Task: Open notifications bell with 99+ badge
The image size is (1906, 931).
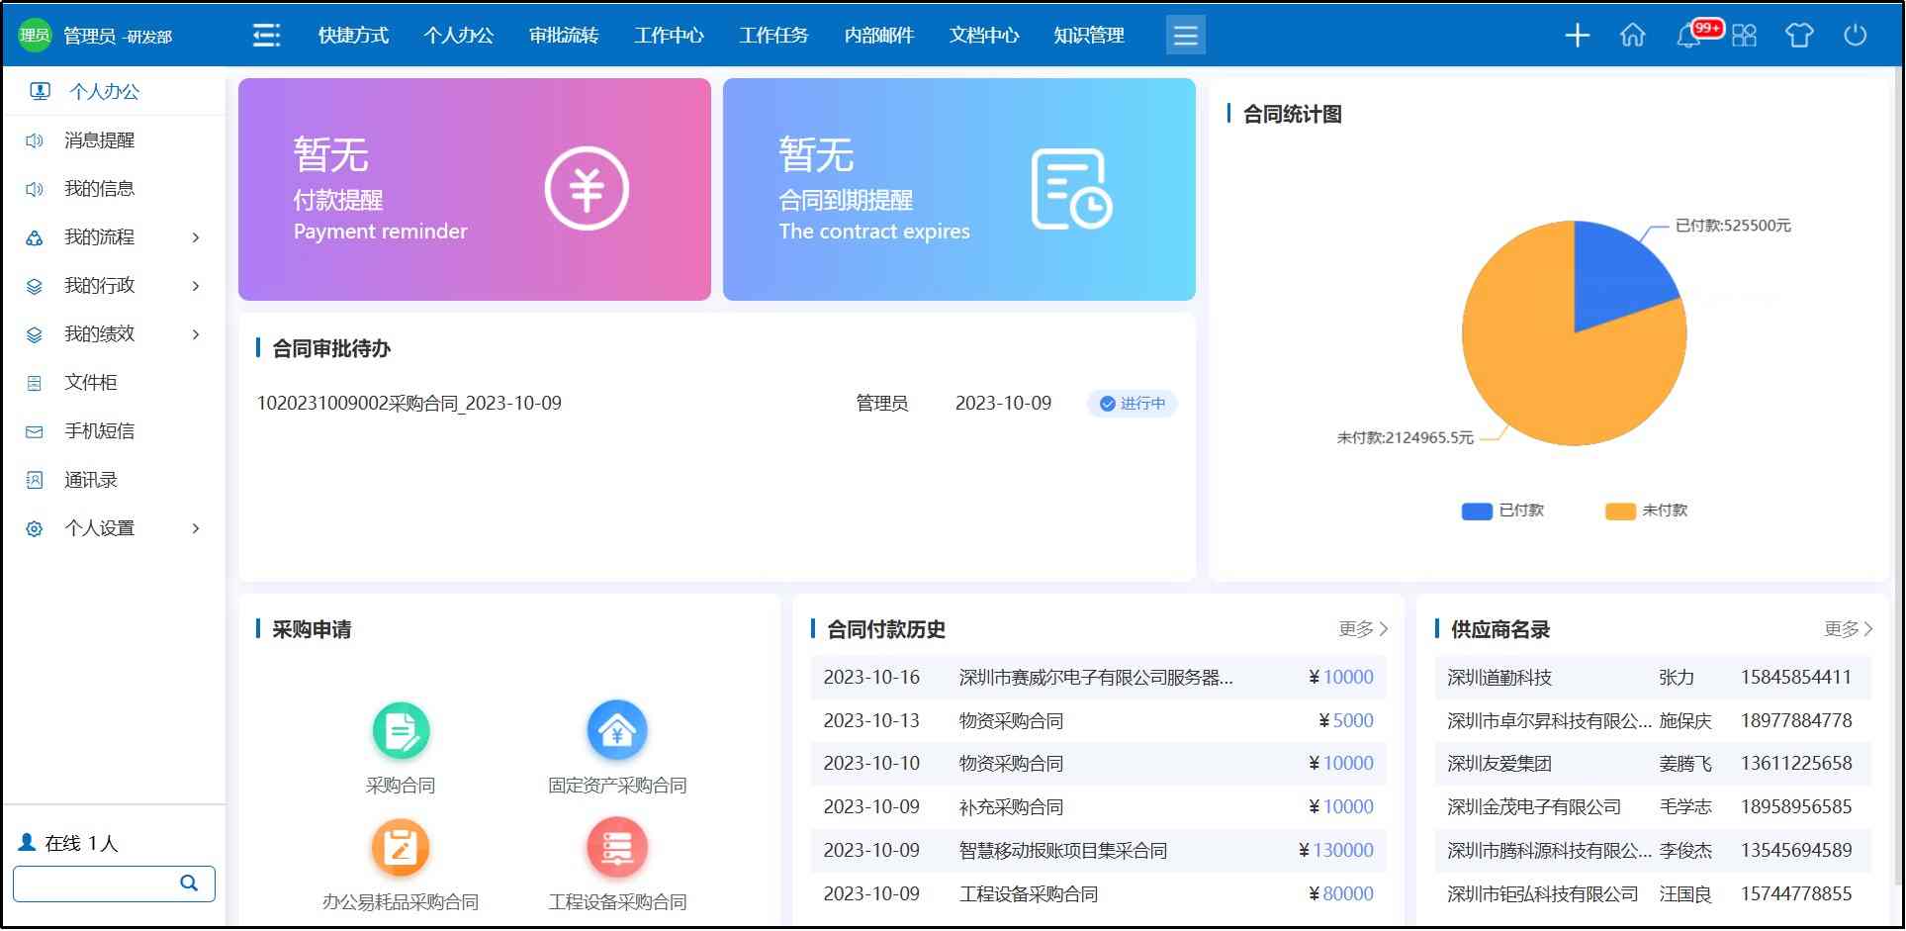Action: (x=1689, y=36)
